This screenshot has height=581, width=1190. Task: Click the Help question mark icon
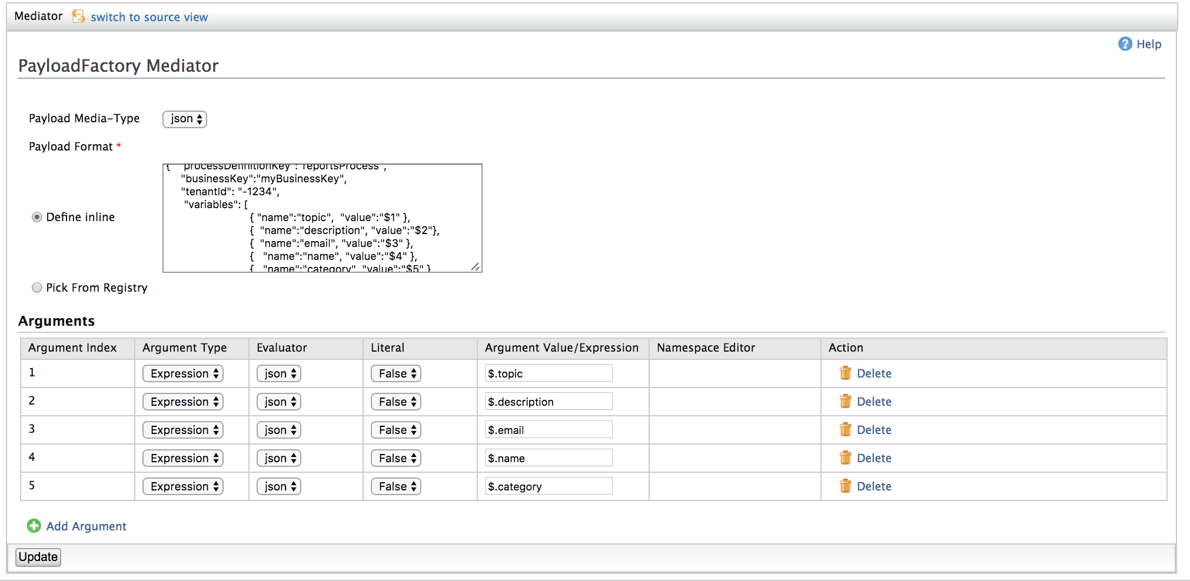click(x=1125, y=44)
